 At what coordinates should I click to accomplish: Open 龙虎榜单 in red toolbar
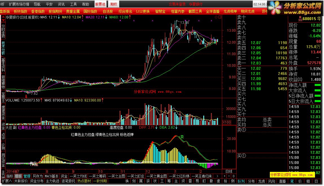230,11
